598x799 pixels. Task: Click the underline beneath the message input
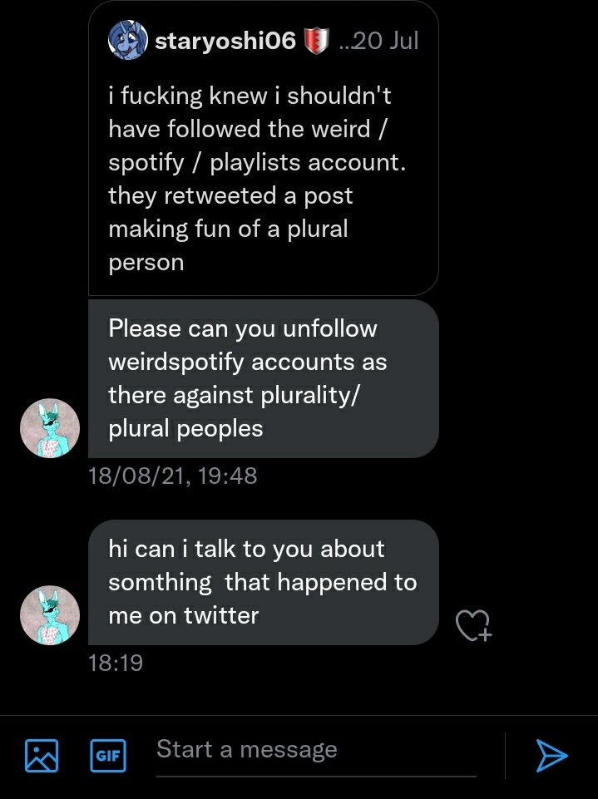(x=316, y=777)
